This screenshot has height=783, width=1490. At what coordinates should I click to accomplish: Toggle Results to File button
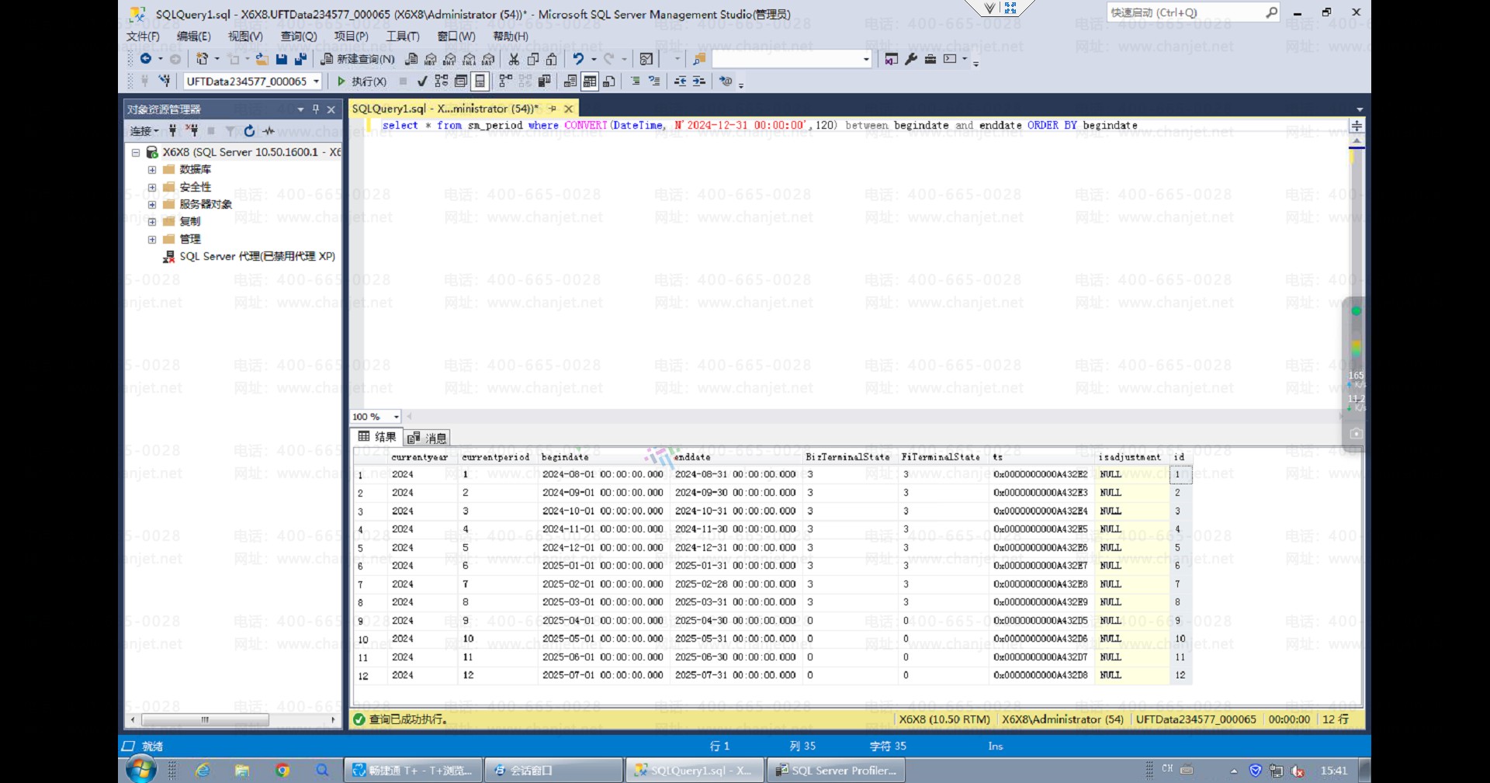pyautogui.click(x=609, y=81)
